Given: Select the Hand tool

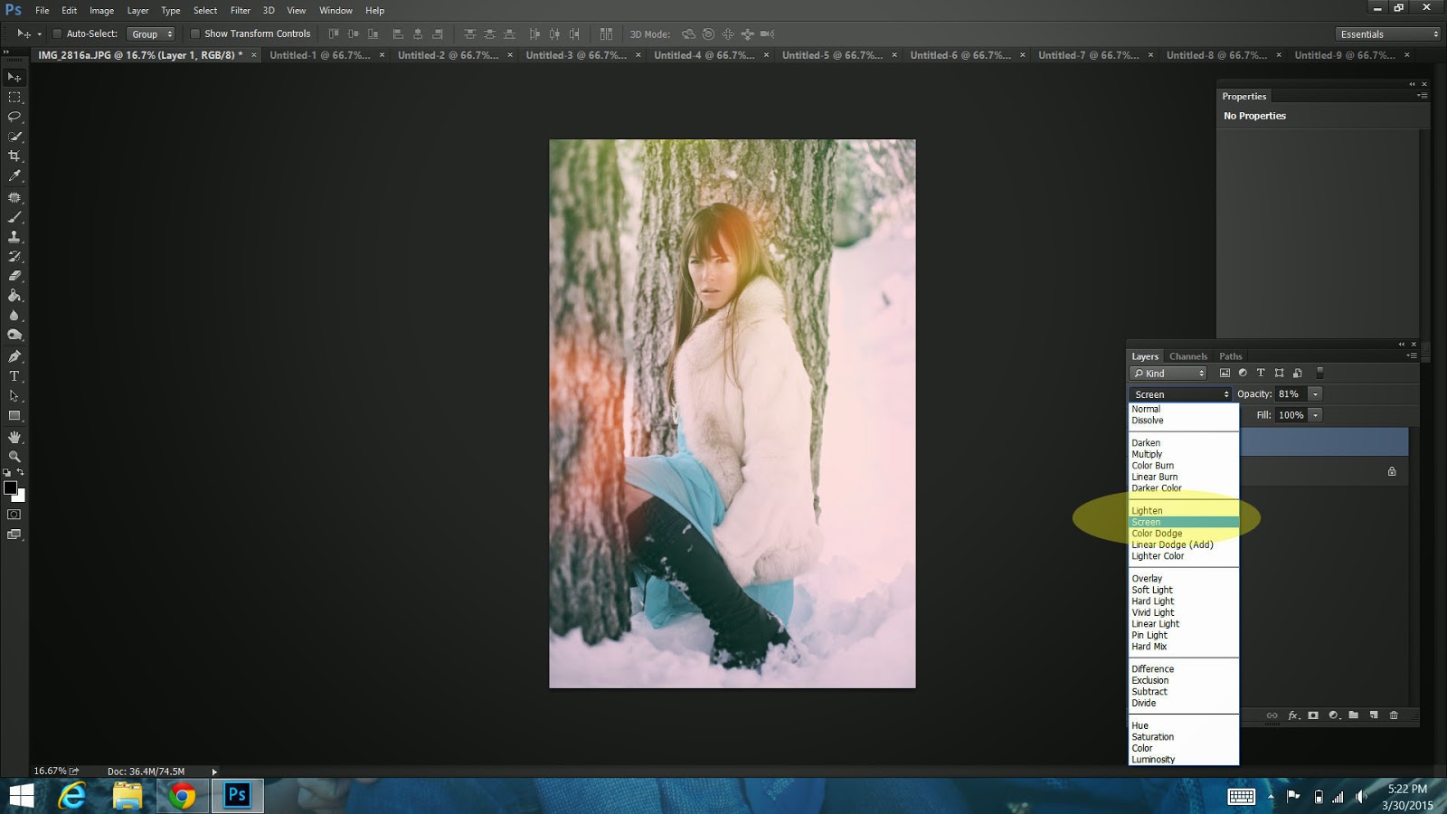Looking at the screenshot, I should pos(14,437).
